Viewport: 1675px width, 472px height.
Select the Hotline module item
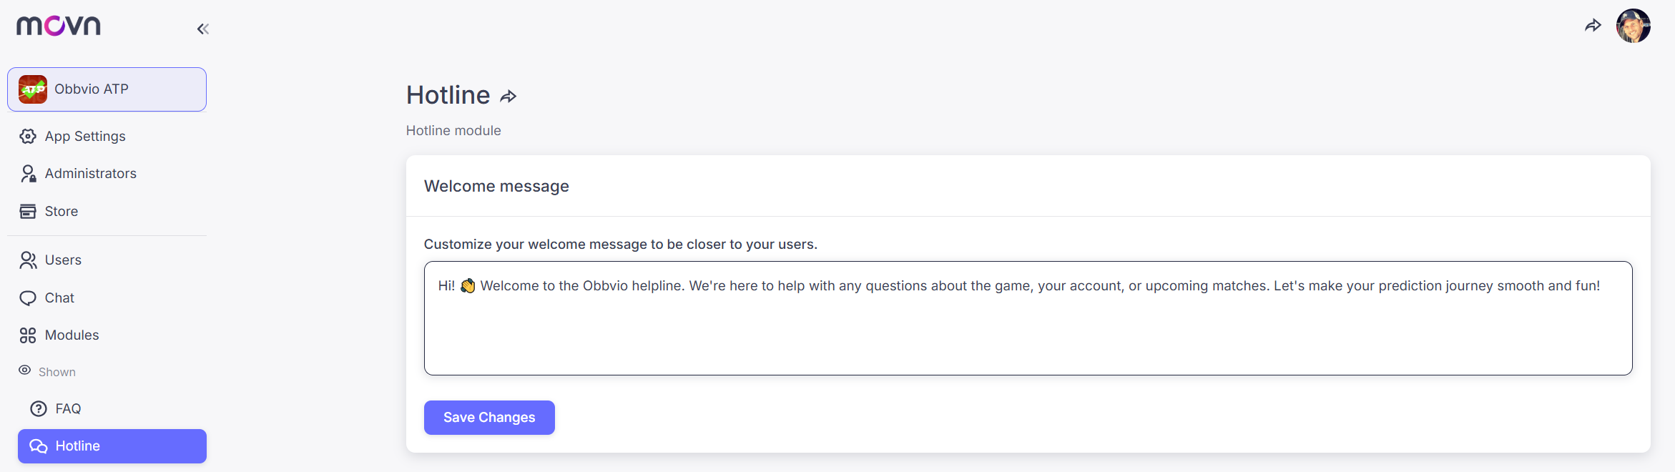click(x=112, y=446)
